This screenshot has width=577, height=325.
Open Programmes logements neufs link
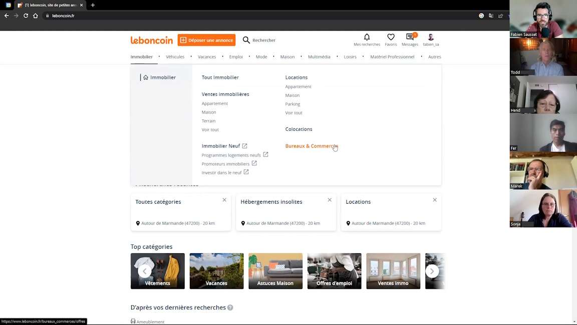pos(235,155)
